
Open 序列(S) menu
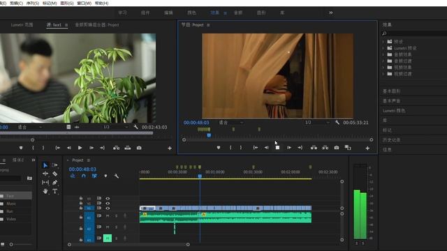click(x=33, y=3)
